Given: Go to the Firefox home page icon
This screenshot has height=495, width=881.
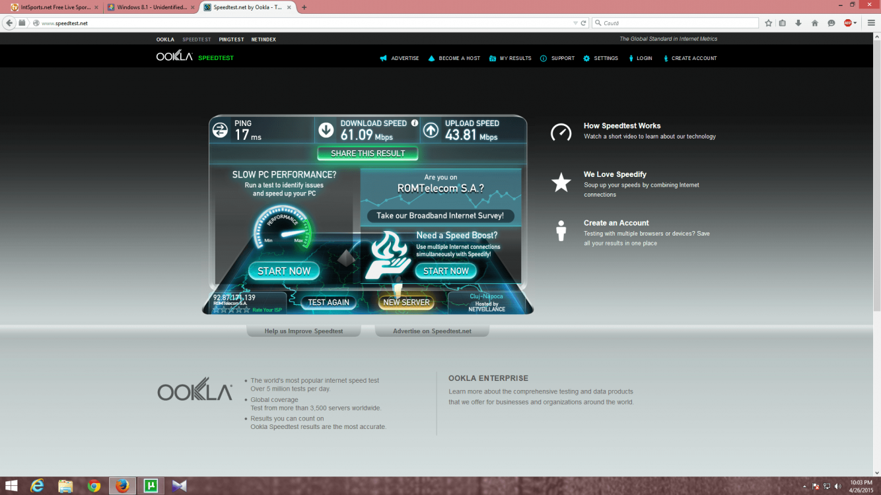Looking at the screenshot, I should (815, 23).
